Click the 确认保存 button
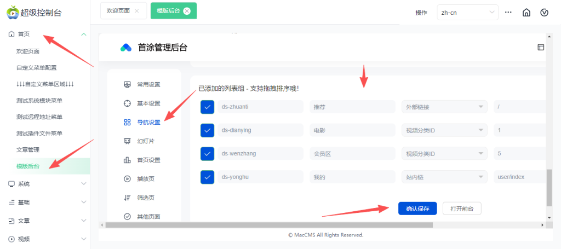Image resolution: width=561 pixels, height=249 pixels. (x=417, y=209)
